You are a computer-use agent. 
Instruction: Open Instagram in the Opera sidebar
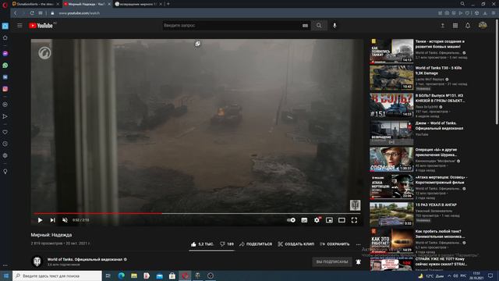click(5, 89)
